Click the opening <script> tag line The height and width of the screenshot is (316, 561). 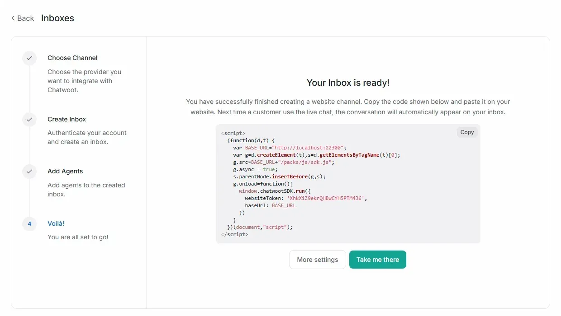pos(233,133)
